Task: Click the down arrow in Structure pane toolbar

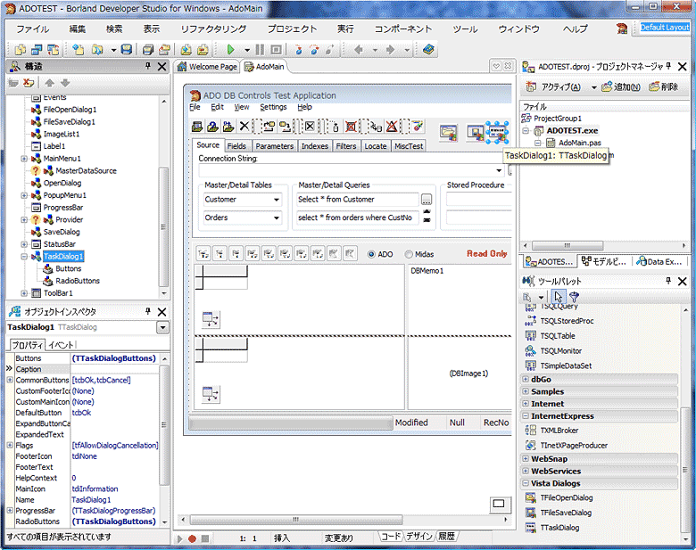Action: coord(65,83)
